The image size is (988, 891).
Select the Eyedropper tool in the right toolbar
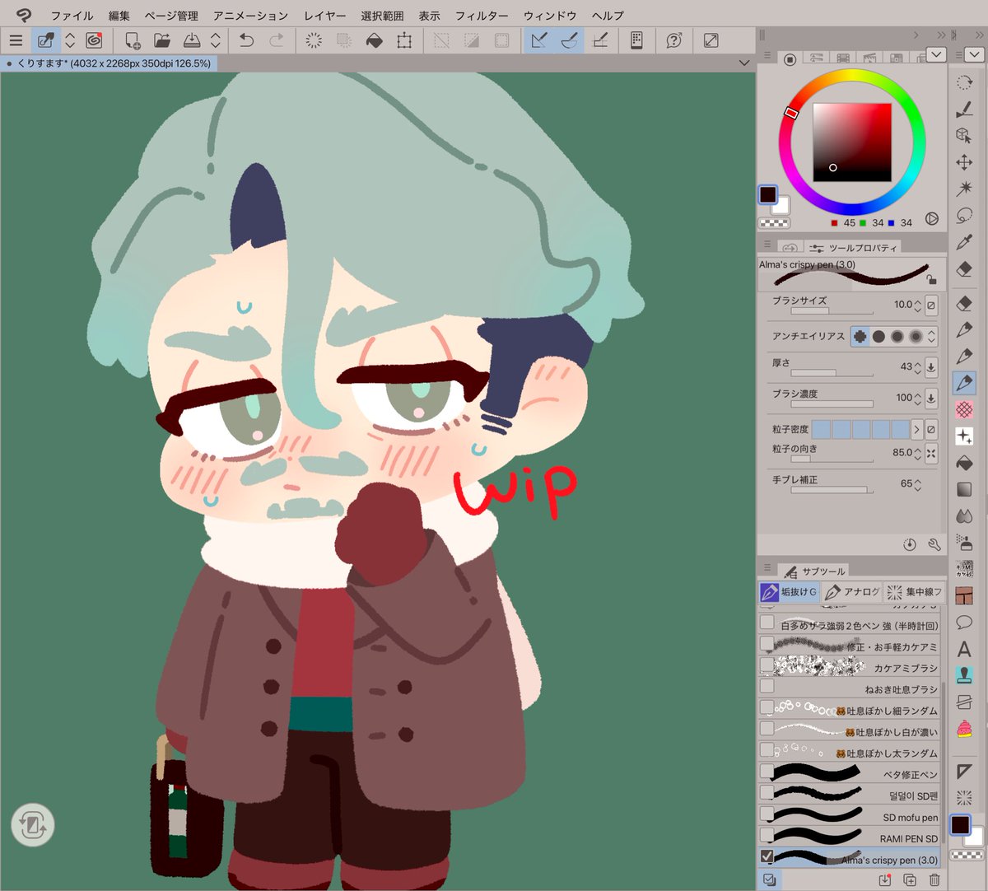964,242
